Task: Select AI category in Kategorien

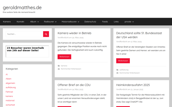Action: 7,74
